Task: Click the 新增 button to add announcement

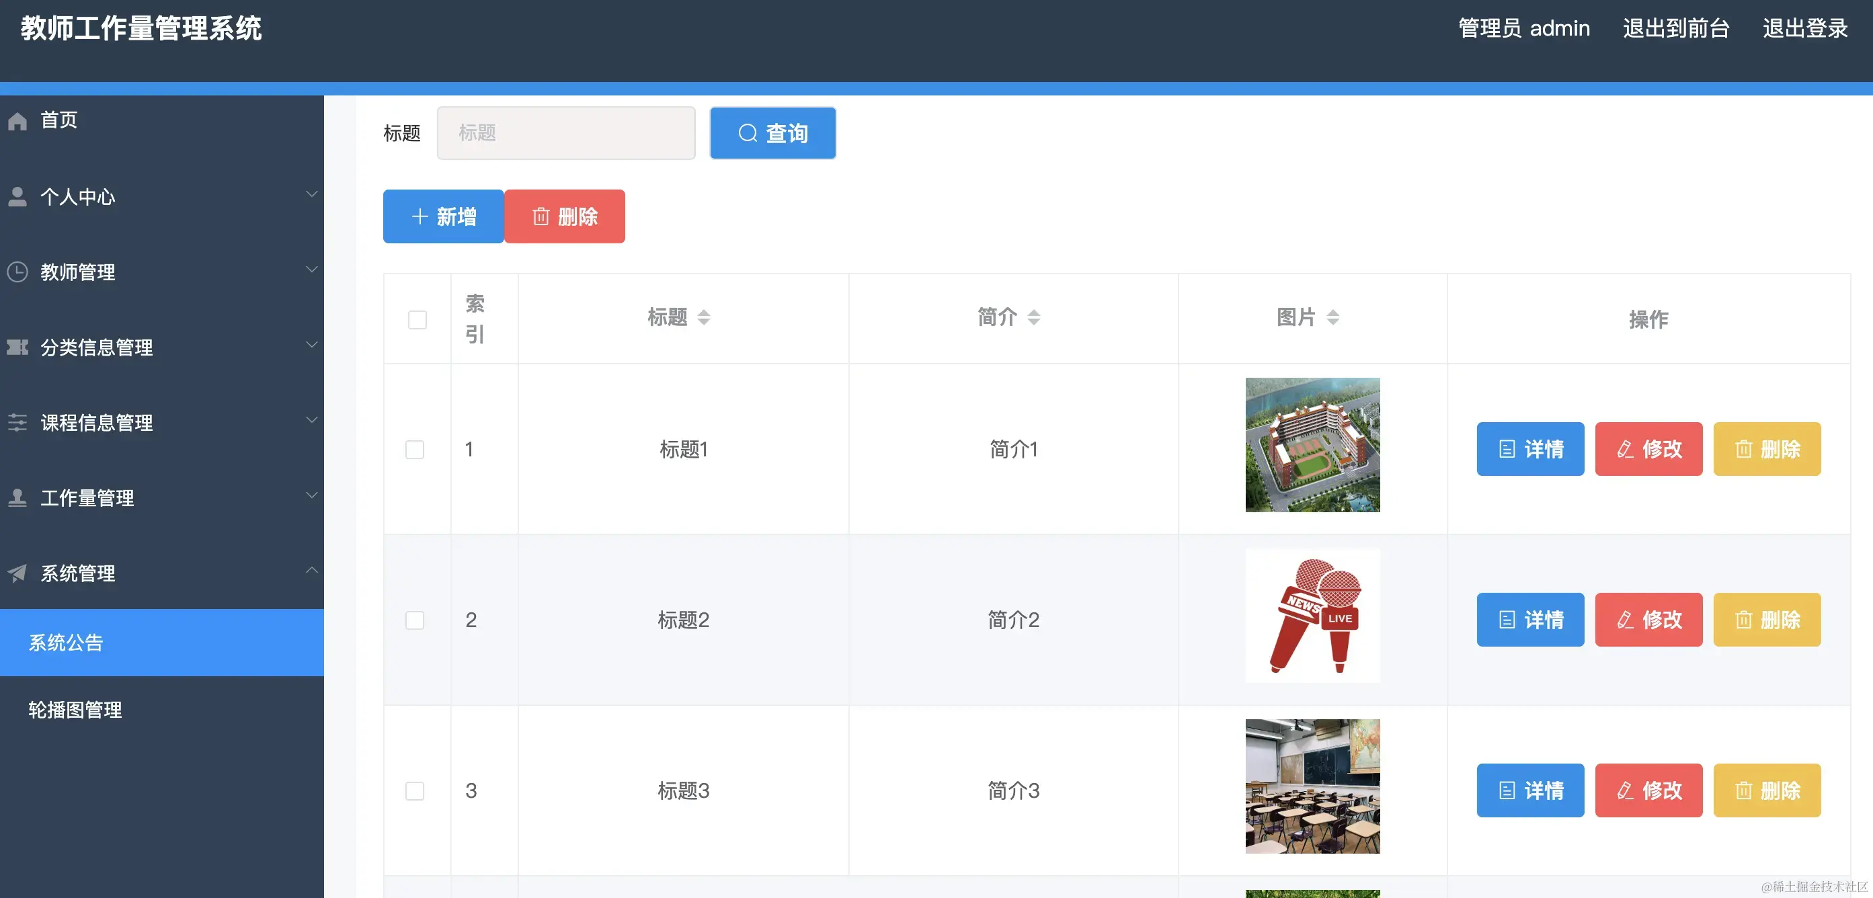Action: 443,216
